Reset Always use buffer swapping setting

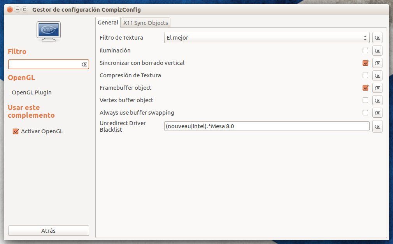pyautogui.click(x=377, y=113)
